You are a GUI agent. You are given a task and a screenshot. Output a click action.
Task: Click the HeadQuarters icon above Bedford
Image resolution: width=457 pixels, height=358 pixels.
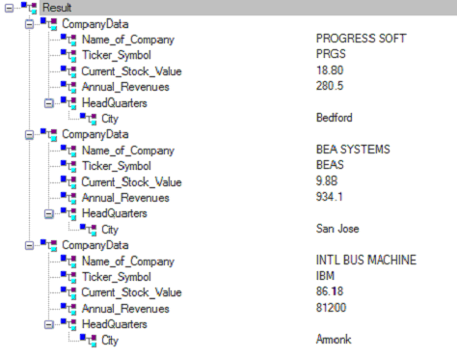pos(68,103)
